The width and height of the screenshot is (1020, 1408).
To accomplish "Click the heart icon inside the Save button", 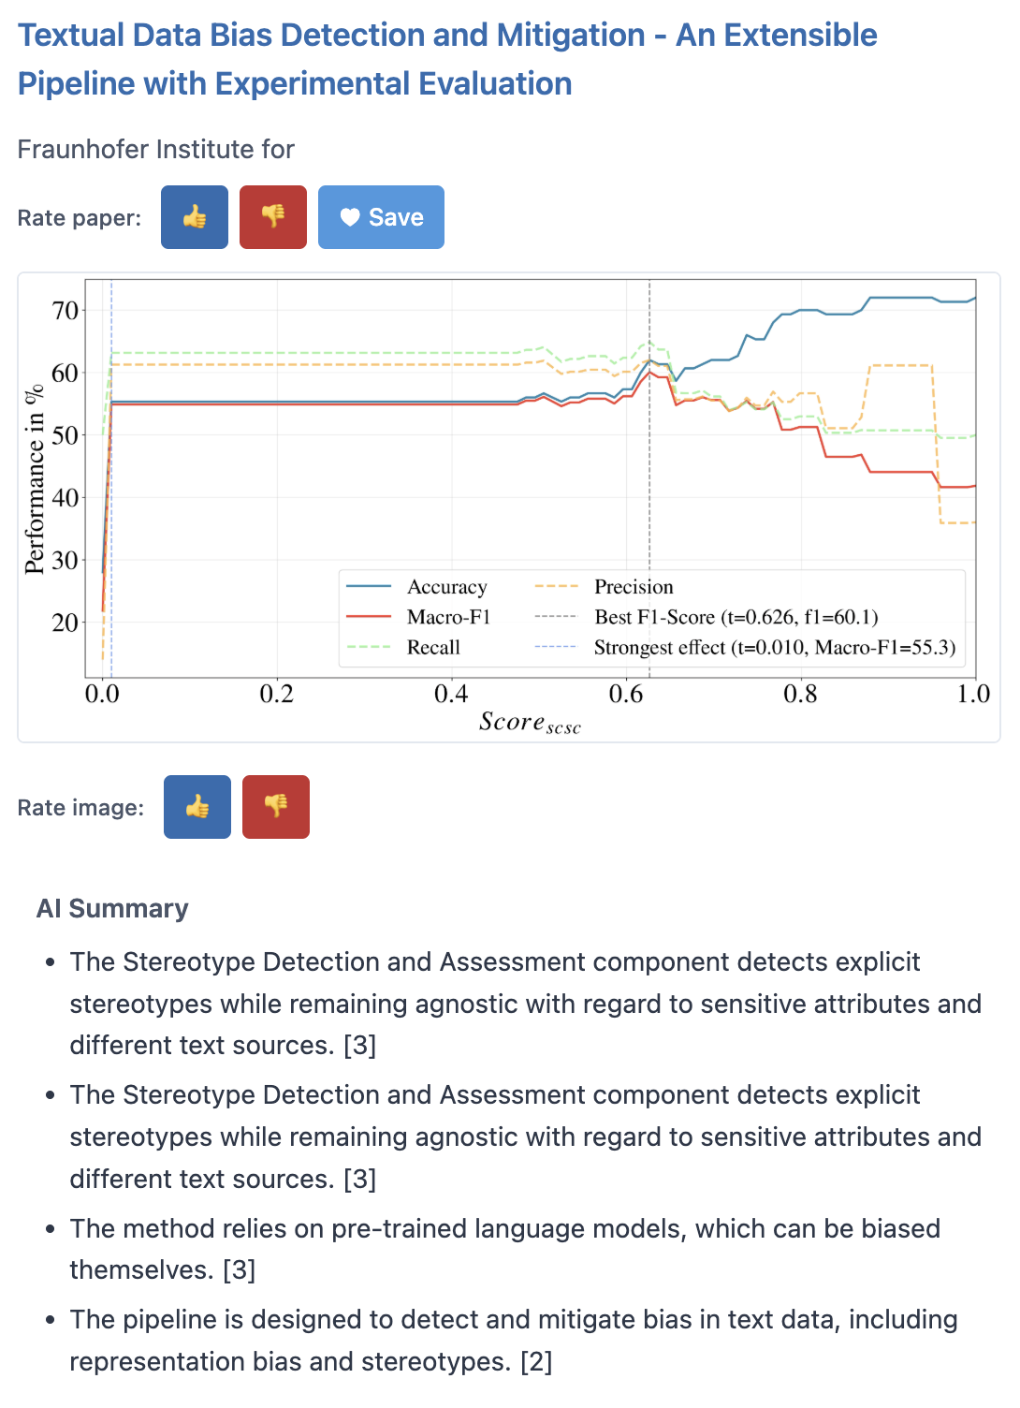I will click(351, 217).
